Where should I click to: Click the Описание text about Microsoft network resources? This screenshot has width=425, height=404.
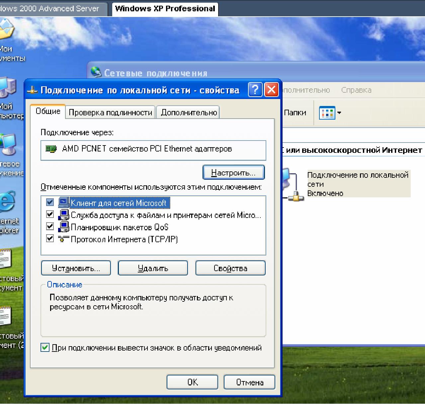tap(141, 302)
